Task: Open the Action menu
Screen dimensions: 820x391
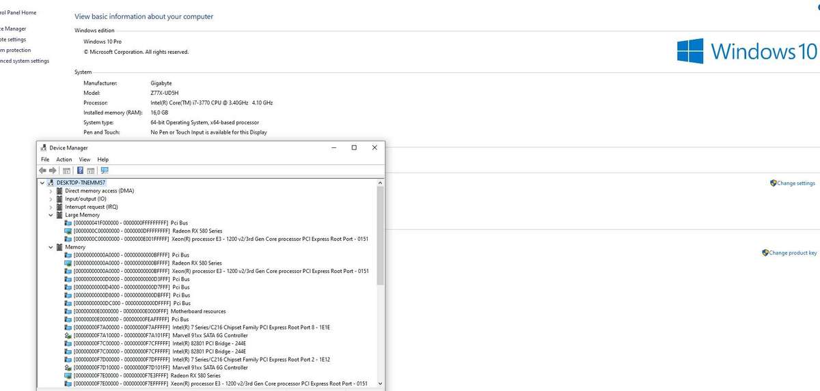Action: point(64,160)
